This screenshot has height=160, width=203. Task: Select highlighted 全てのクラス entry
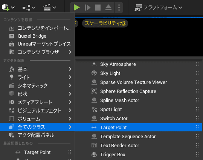point(37,127)
